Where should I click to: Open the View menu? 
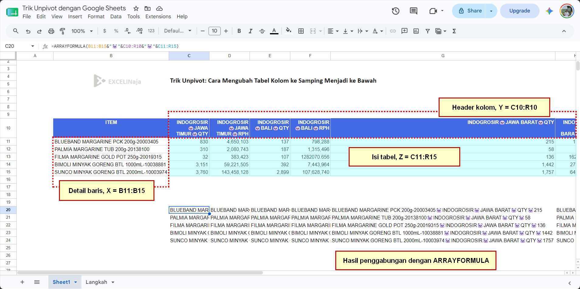[57, 16]
